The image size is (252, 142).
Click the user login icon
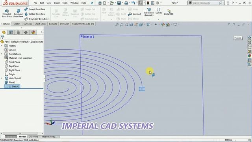228,3
